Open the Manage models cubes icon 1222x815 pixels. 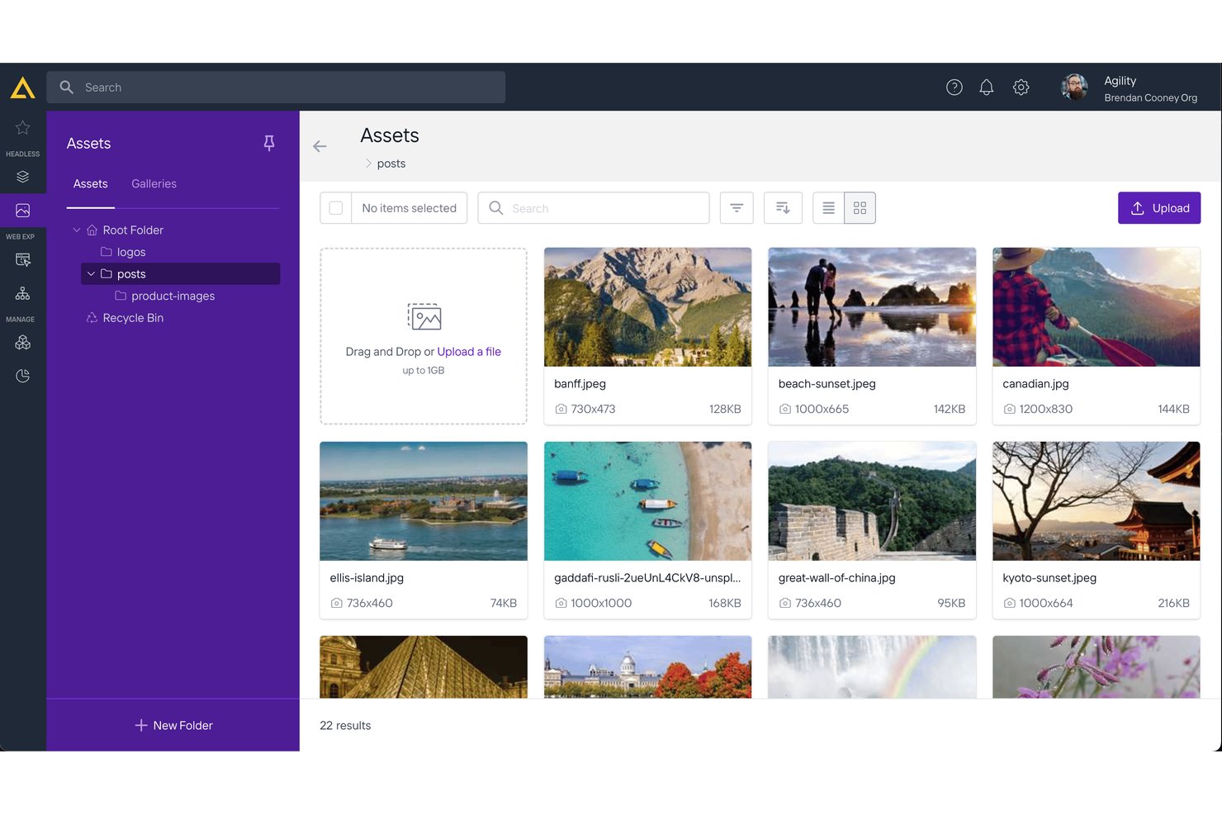coord(23,342)
